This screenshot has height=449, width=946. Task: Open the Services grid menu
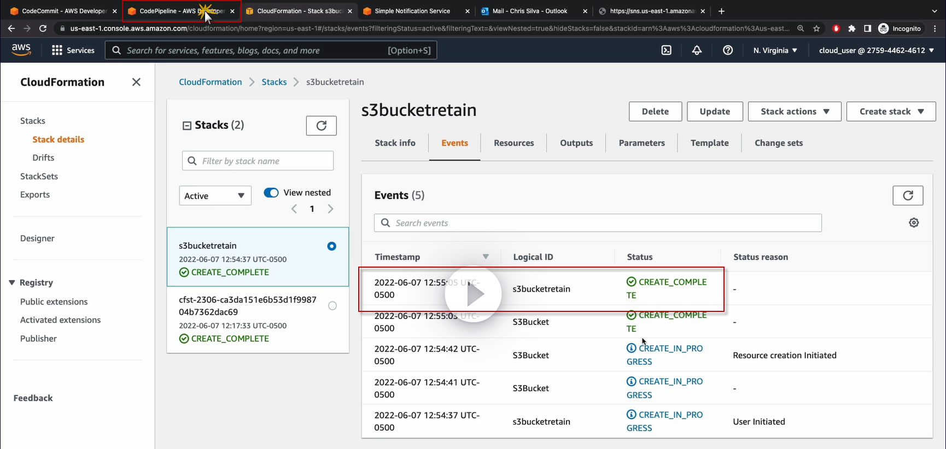tap(73, 50)
